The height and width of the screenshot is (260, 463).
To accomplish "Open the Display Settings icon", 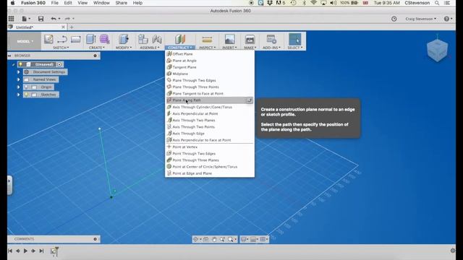I will (244, 239).
